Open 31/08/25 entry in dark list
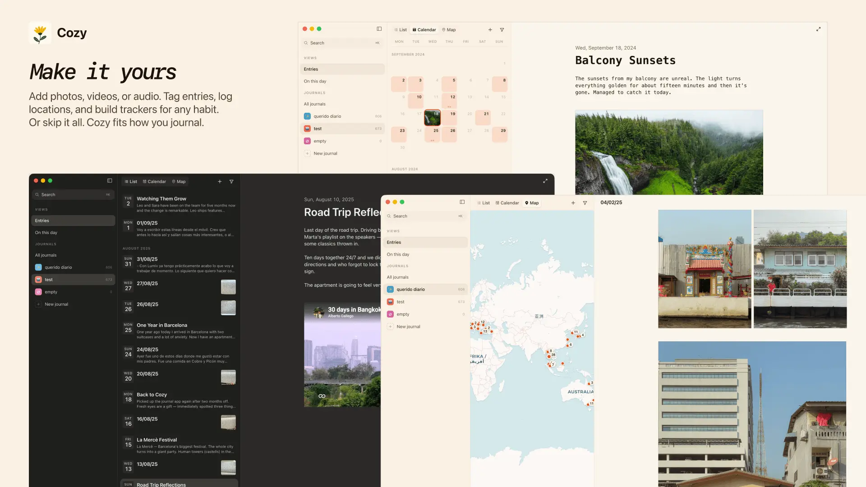866x487 pixels. tap(180, 265)
